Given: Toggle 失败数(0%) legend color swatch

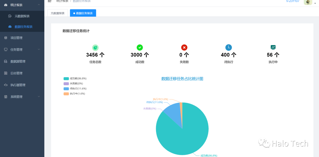Looking at the screenshot, I should click(66, 84).
